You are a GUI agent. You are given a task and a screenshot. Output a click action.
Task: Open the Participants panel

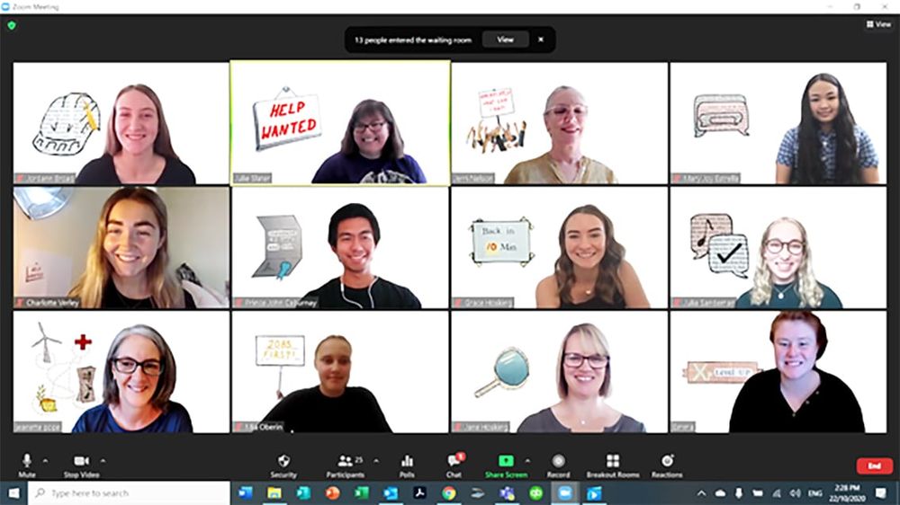(345, 465)
